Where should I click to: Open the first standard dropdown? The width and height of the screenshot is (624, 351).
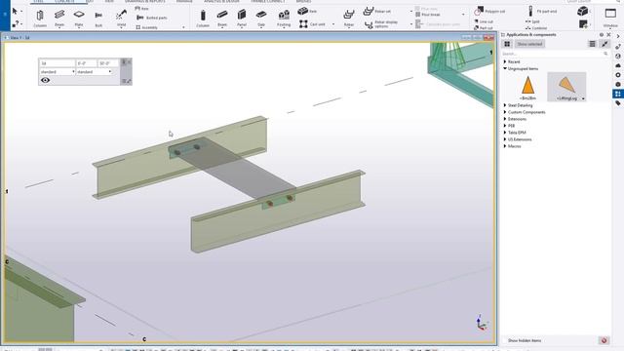(58, 71)
